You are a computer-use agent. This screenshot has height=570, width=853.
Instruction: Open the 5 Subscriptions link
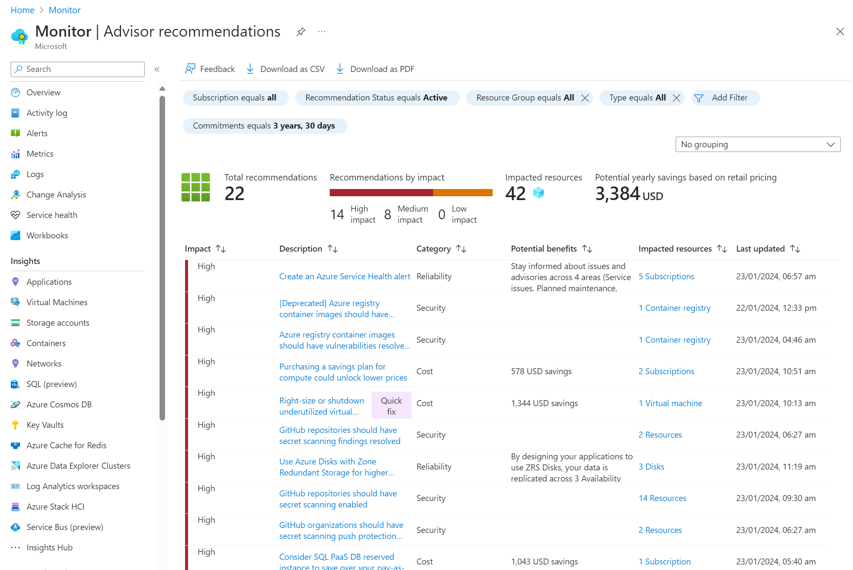pyautogui.click(x=666, y=276)
